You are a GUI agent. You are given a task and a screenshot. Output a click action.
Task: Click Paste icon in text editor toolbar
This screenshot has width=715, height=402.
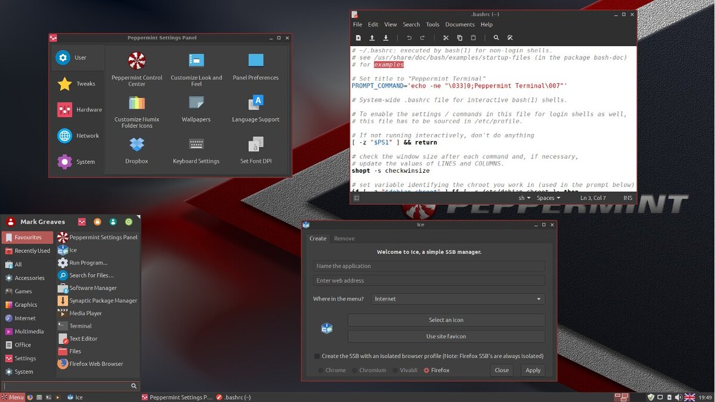coord(473,38)
